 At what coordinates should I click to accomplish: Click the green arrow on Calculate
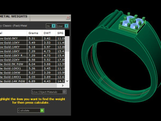(42, 111)
